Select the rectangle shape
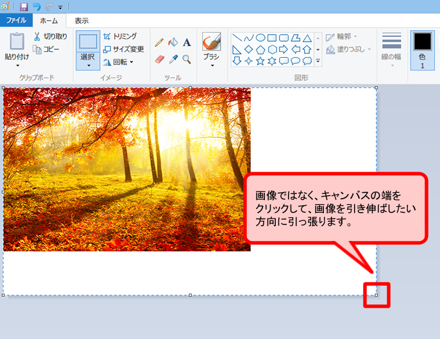Image resolution: width=440 pixels, height=339 pixels. point(272,38)
